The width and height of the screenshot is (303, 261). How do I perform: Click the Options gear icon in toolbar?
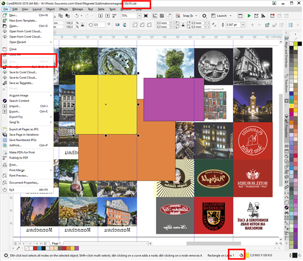[204, 16]
